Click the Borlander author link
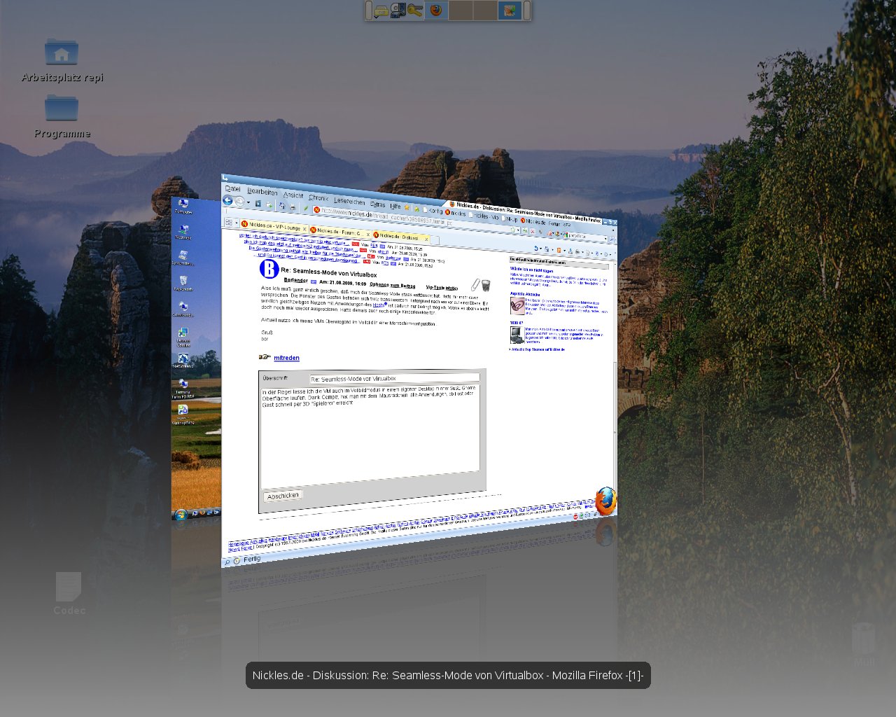This screenshot has width=896, height=717. pyautogui.click(x=295, y=280)
